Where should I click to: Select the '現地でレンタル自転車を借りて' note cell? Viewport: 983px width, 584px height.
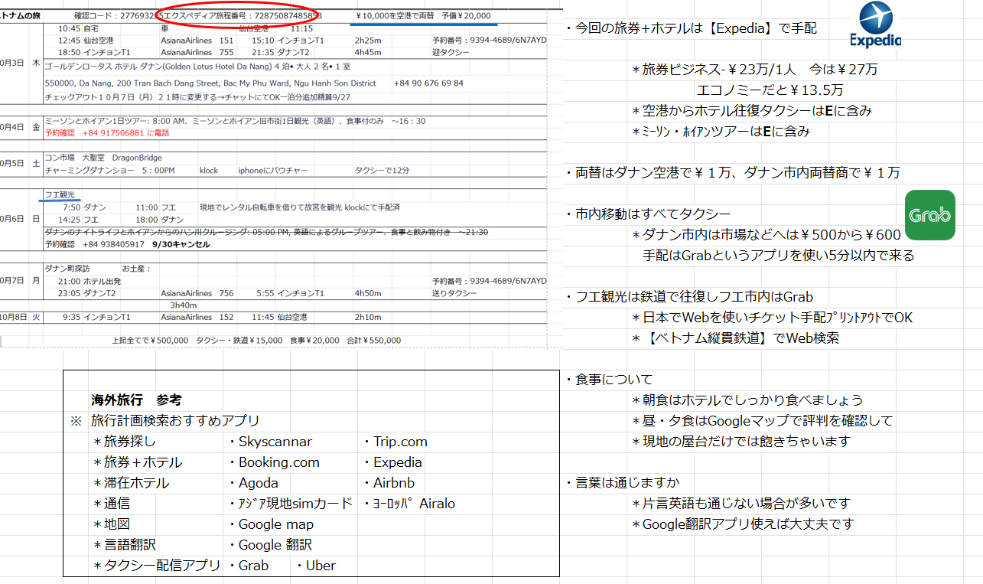click(x=300, y=207)
